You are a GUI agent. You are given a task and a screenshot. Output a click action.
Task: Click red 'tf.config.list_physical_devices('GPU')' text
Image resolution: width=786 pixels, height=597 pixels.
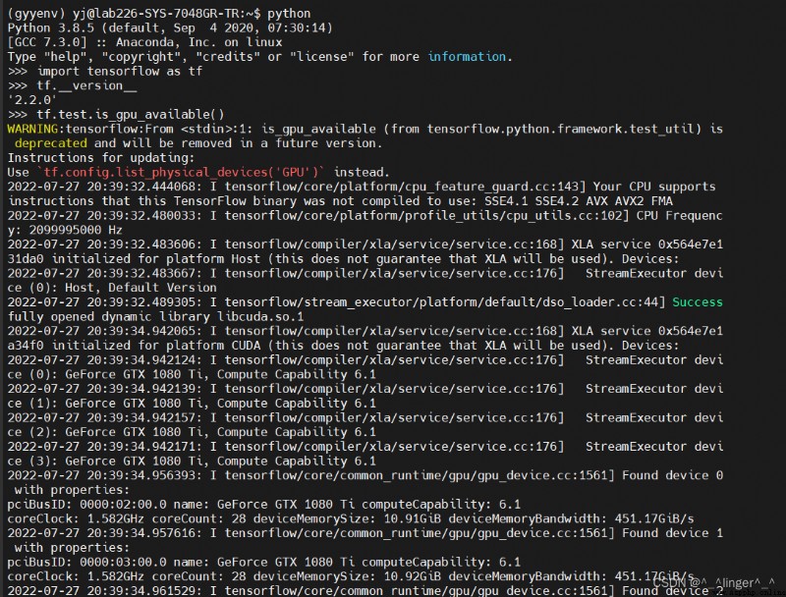pos(181,172)
